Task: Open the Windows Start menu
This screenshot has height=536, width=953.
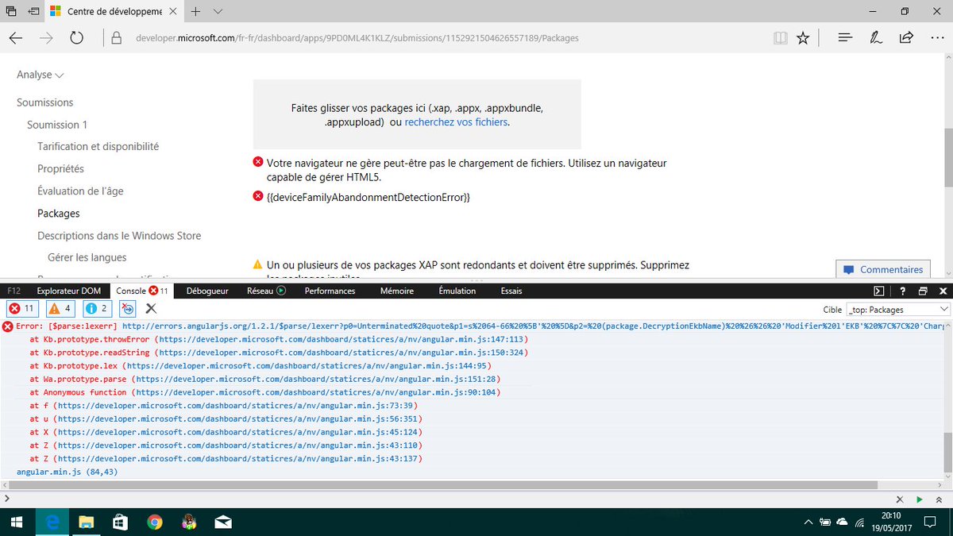Action: coord(17,522)
